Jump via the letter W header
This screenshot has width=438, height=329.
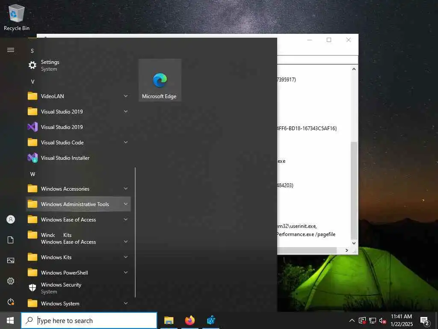33,174
